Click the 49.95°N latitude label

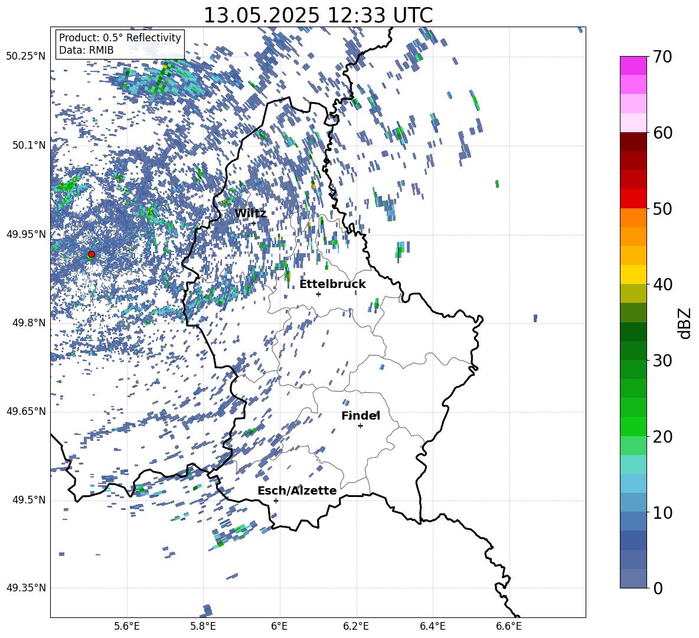point(26,234)
